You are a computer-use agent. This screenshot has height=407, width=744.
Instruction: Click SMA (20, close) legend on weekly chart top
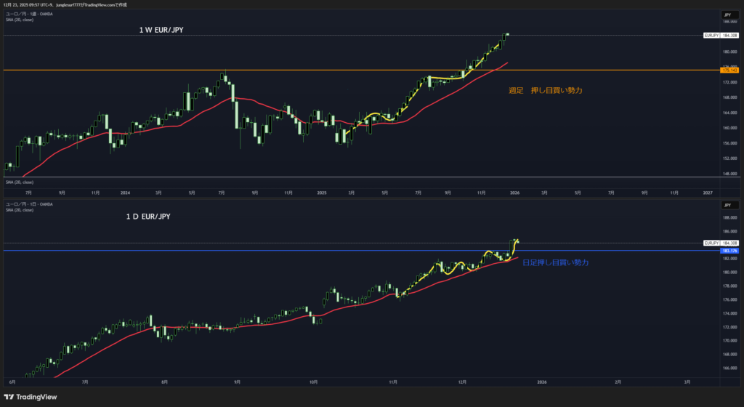(x=20, y=20)
